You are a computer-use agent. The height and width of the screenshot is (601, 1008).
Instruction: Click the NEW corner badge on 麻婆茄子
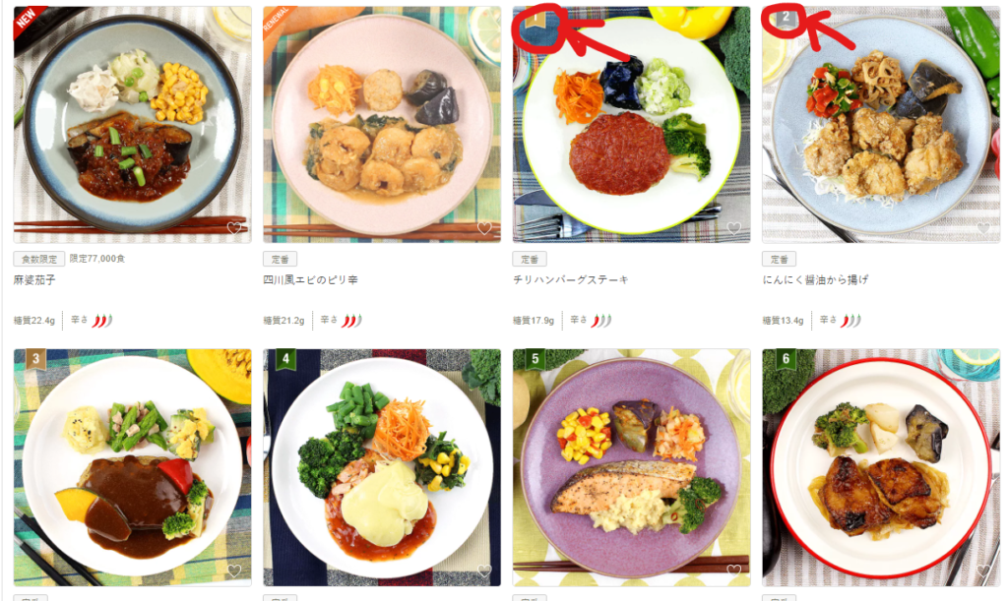27,20
